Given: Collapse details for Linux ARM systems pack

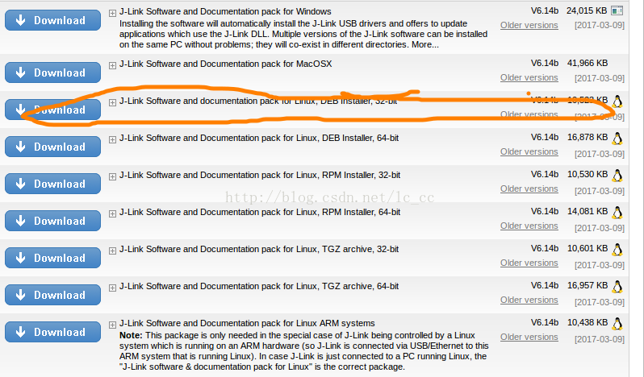Looking at the screenshot, I should tap(112, 325).
